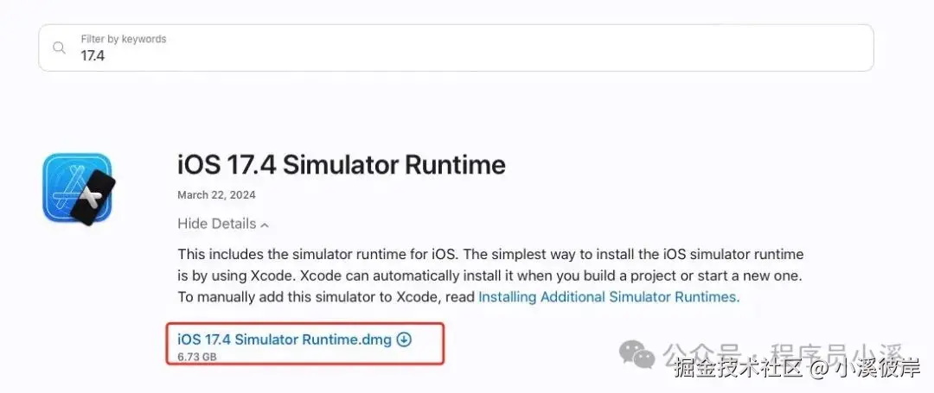Screen dimensions: 934x393
Task: Click the 17.4 text in search box
Action: (93, 55)
